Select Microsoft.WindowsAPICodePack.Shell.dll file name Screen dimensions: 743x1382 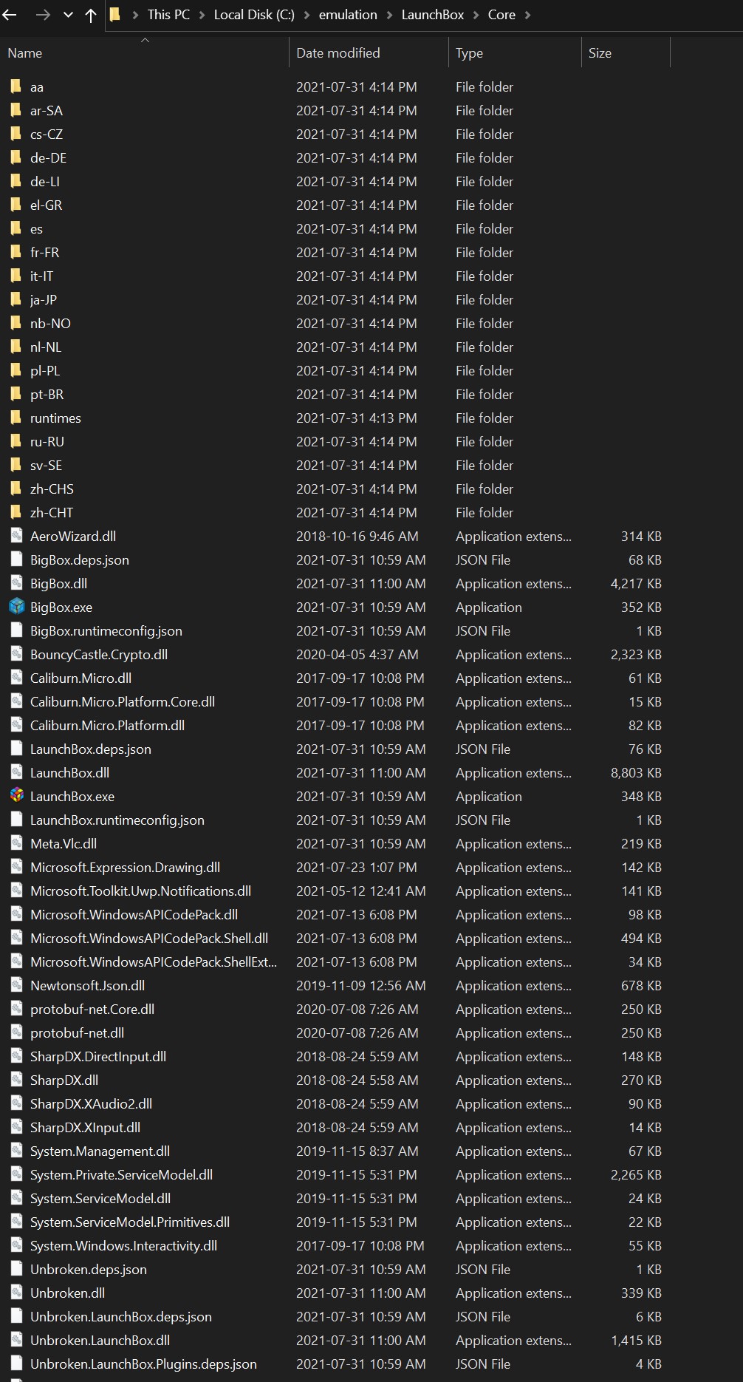(149, 939)
